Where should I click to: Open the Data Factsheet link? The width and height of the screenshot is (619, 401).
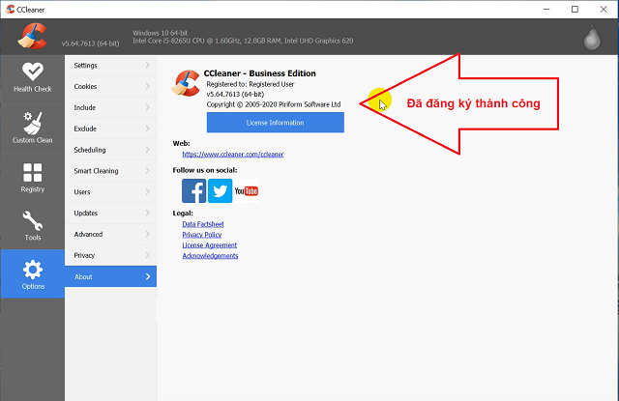[204, 224]
